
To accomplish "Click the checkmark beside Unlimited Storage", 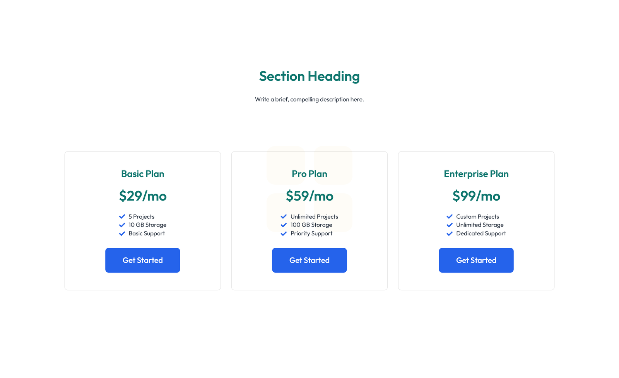I will [450, 225].
